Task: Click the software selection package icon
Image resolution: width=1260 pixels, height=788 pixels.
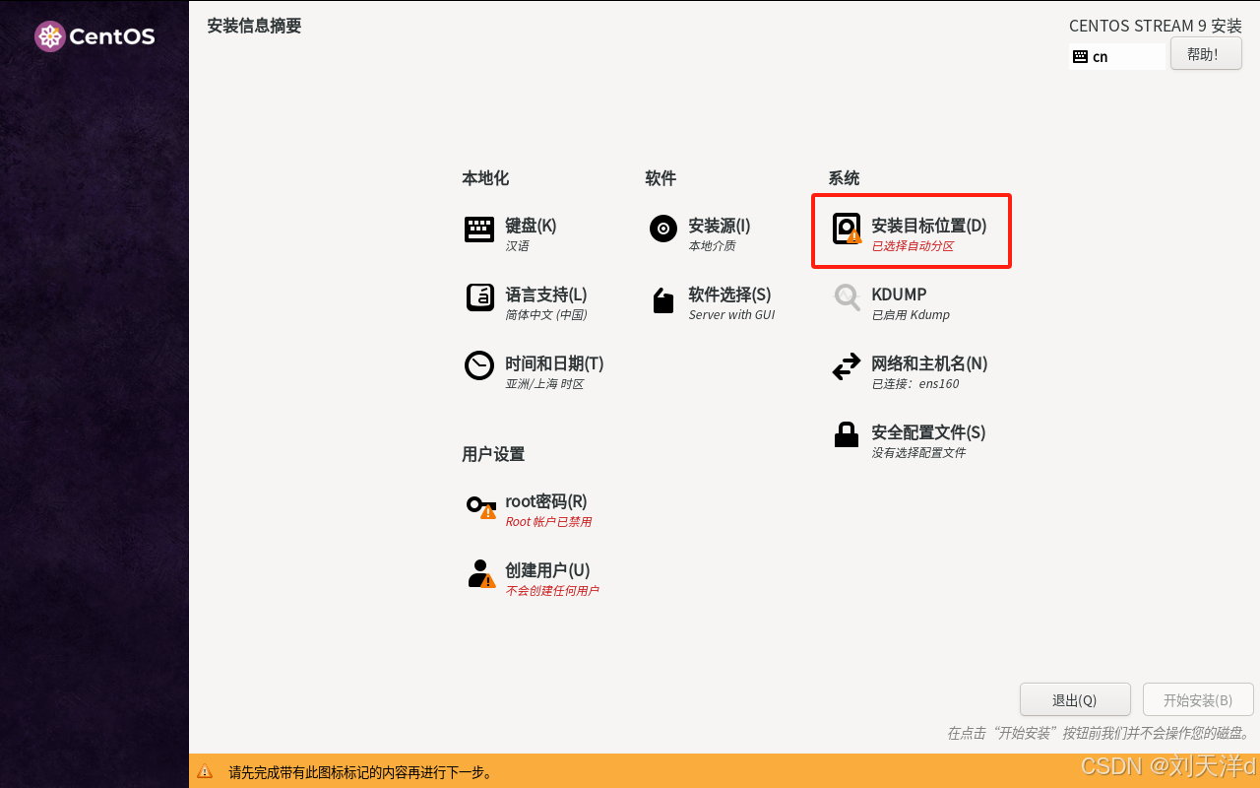Action: coord(663,300)
